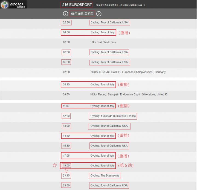197x190 pixels.
Task: Click the 216 EUROSPORT channel title
Action: [x=76, y=5]
